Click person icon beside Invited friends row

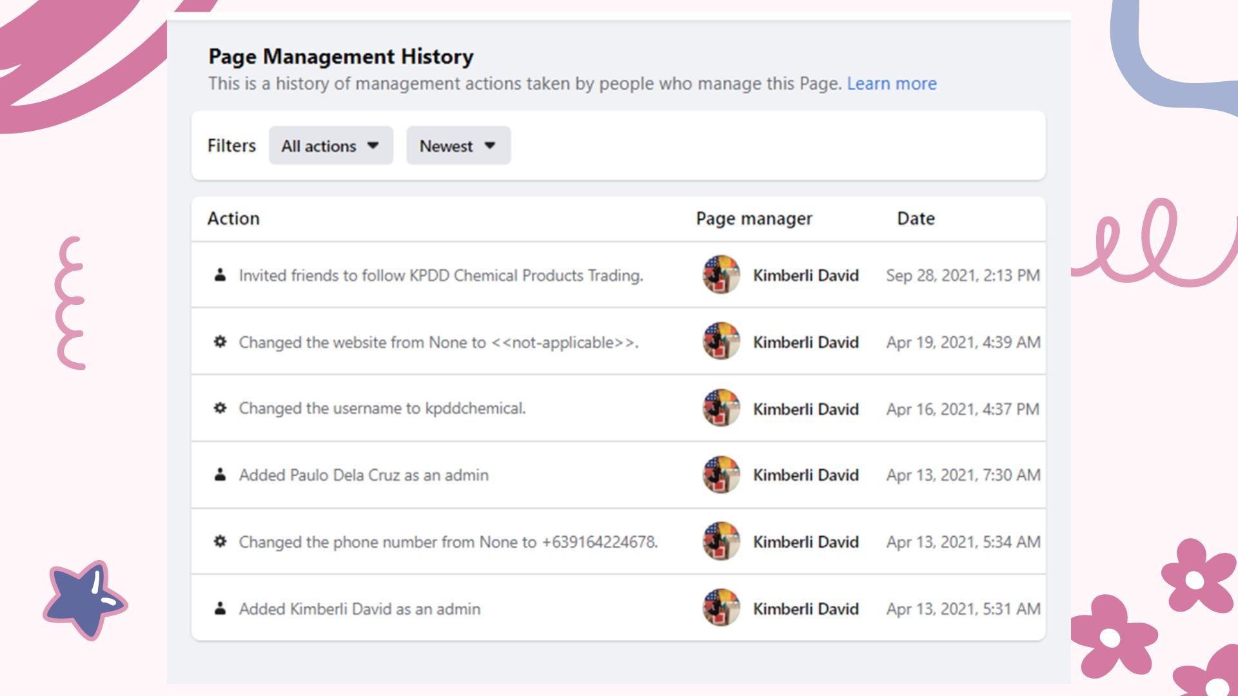(x=220, y=275)
